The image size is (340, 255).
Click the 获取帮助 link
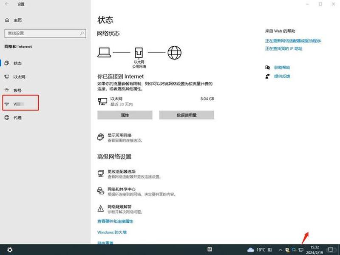(x=282, y=68)
